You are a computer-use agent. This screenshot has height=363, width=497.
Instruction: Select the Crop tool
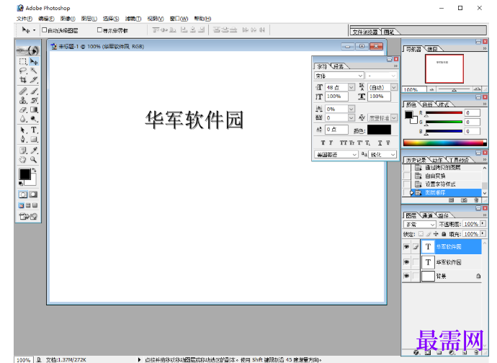[x=23, y=80]
